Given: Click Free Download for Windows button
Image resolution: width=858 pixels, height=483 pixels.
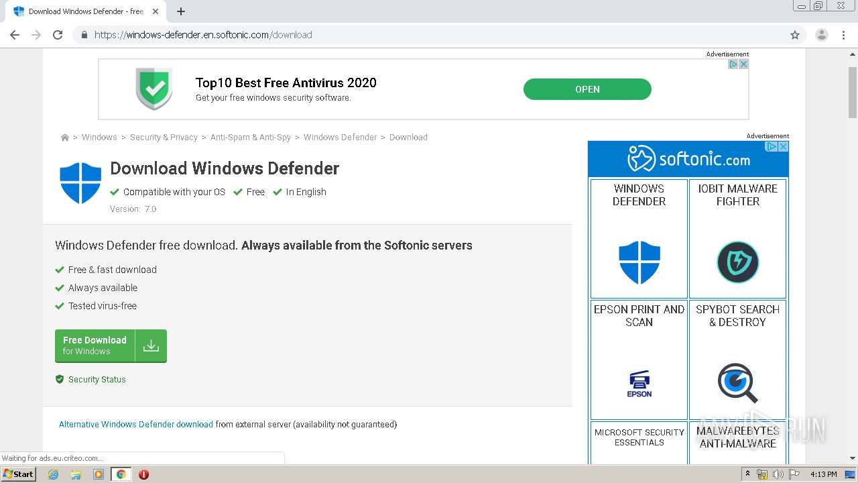Looking at the screenshot, I should point(111,345).
